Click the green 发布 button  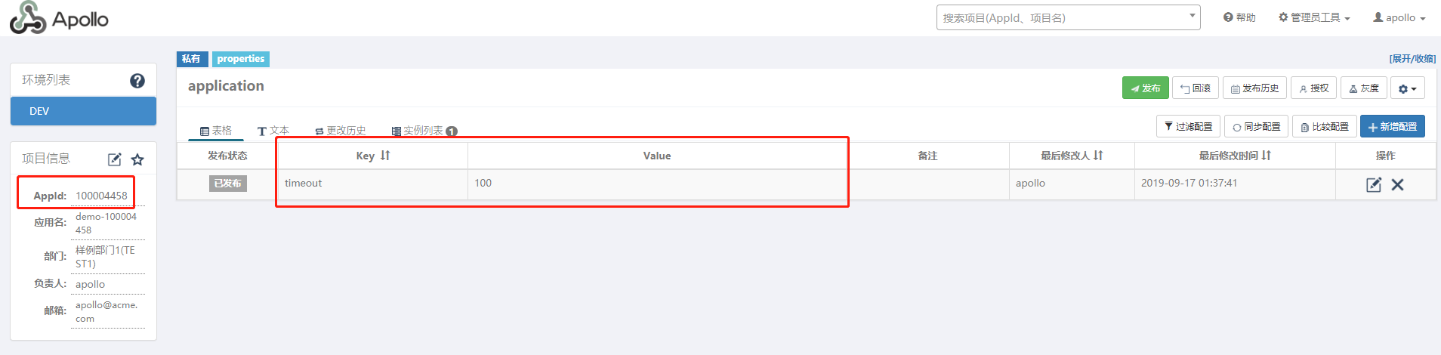(1146, 88)
